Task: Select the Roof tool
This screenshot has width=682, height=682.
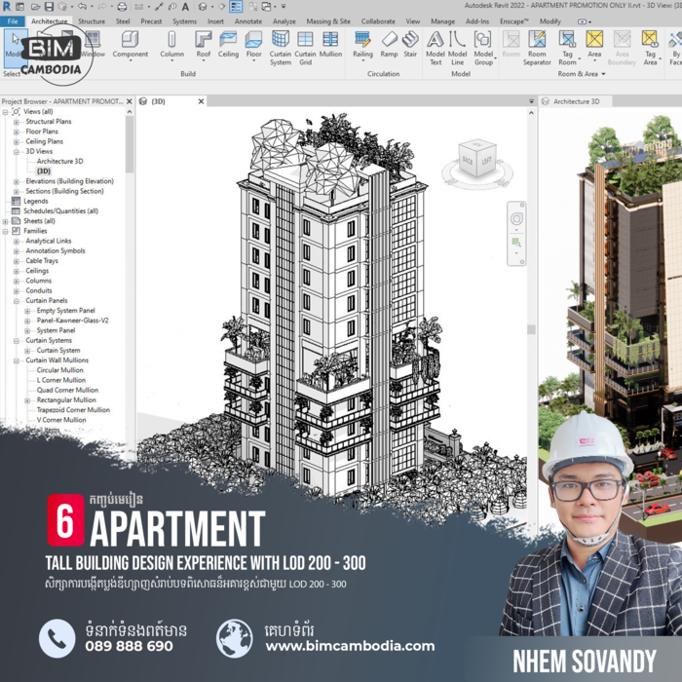Action: pyautogui.click(x=203, y=46)
